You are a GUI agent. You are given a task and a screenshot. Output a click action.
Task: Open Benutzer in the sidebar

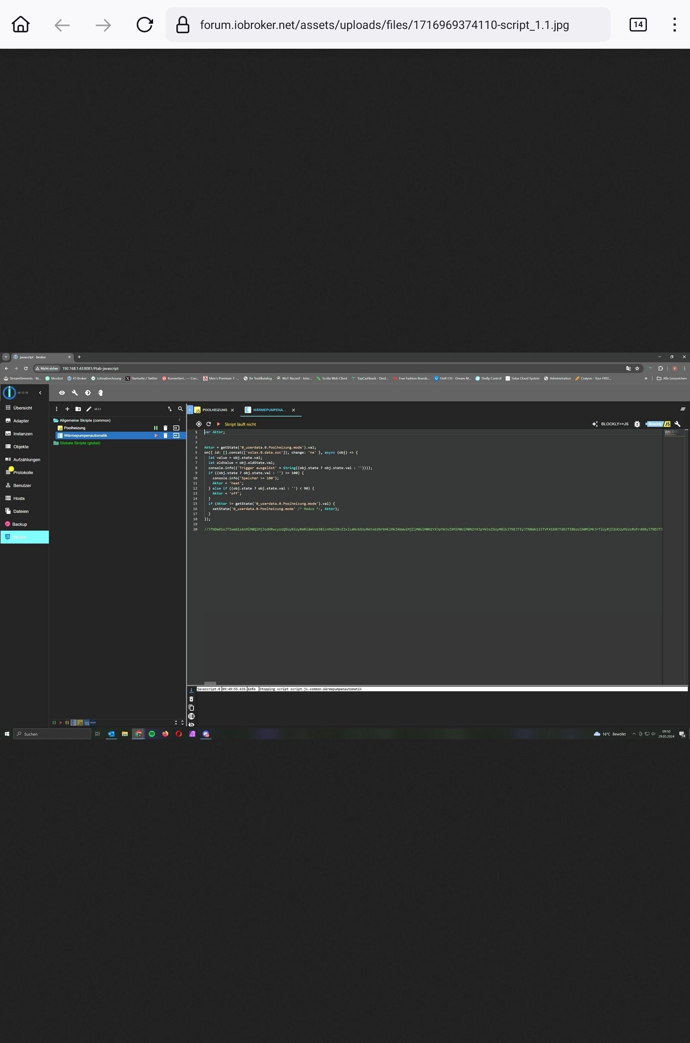(x=24, y=485)
